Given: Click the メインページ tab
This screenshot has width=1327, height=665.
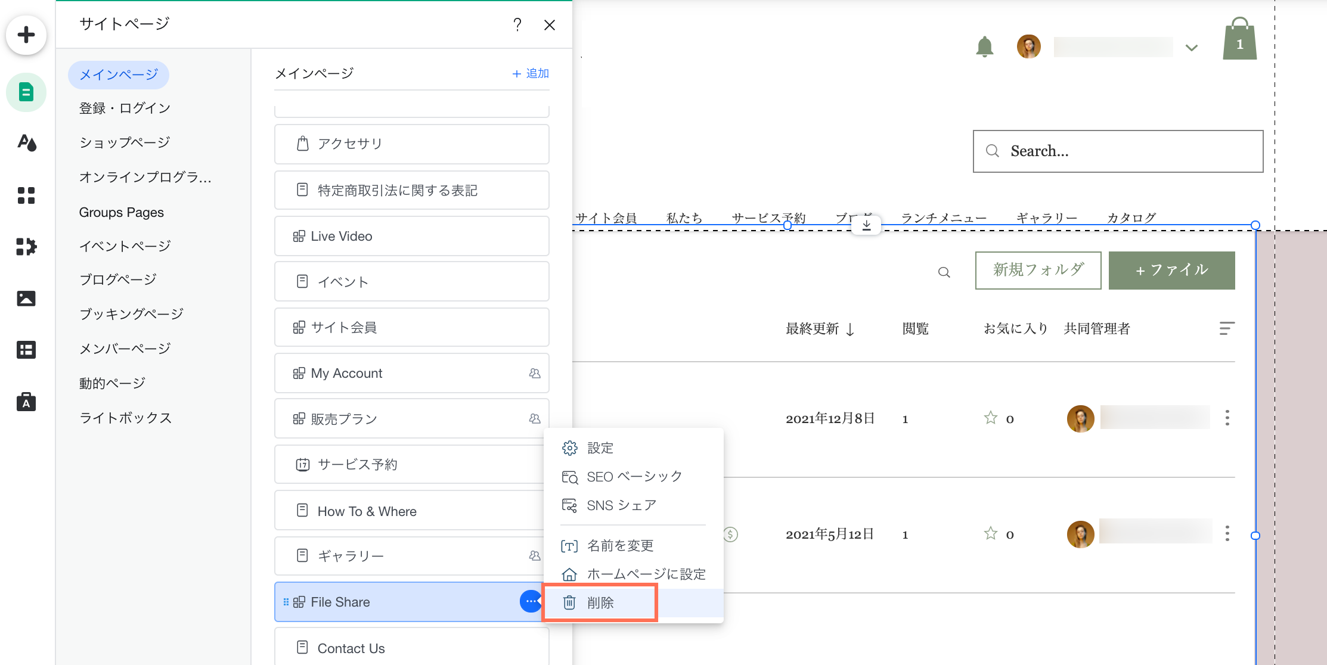Looking at the screenshot, I should [118, 74].
